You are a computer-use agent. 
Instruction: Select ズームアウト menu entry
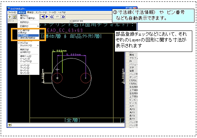click(x=28, y=61)
